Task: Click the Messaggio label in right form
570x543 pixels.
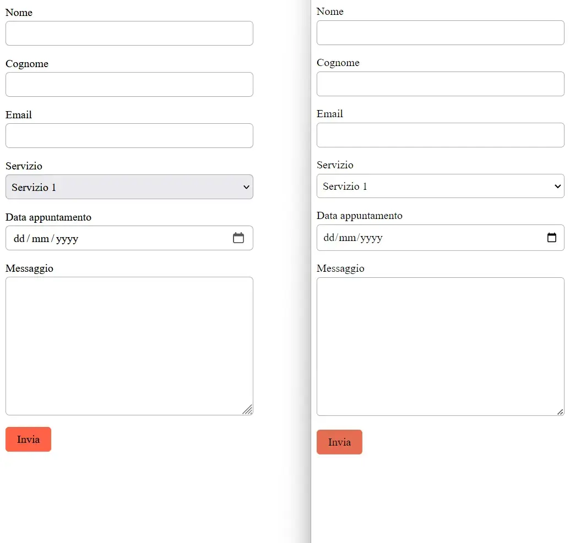Action: (340, 268)
